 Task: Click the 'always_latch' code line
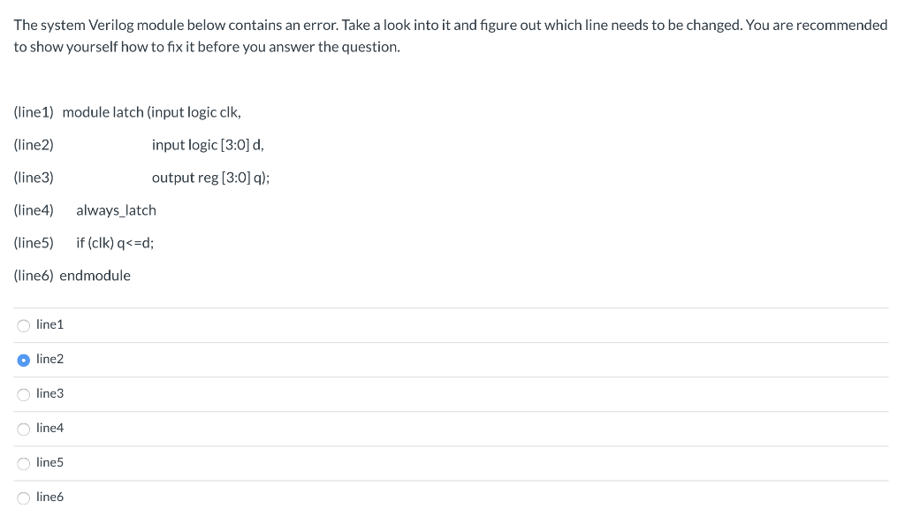116,210
